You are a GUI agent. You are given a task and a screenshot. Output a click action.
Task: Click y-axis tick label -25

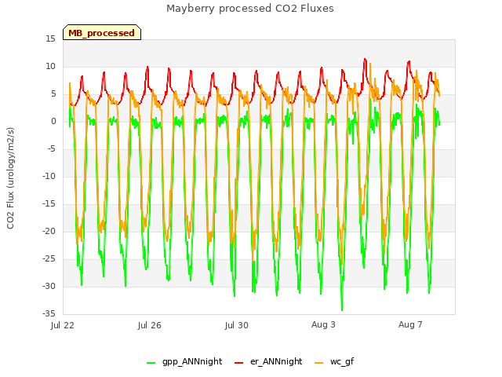pyautogui.click(x=49, y=259)
